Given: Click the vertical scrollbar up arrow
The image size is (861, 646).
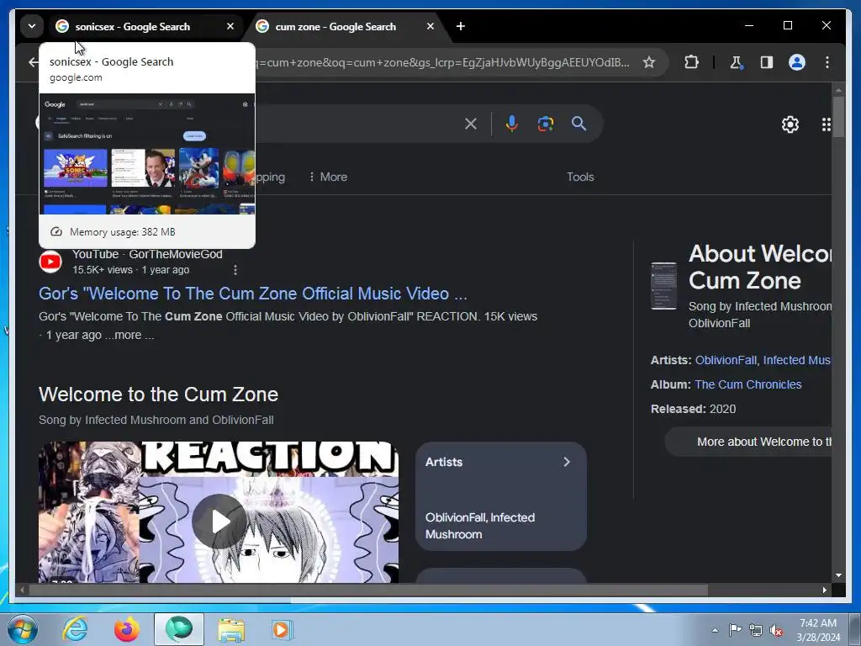Looking at the screenshot, I should [x=838, y=89].
